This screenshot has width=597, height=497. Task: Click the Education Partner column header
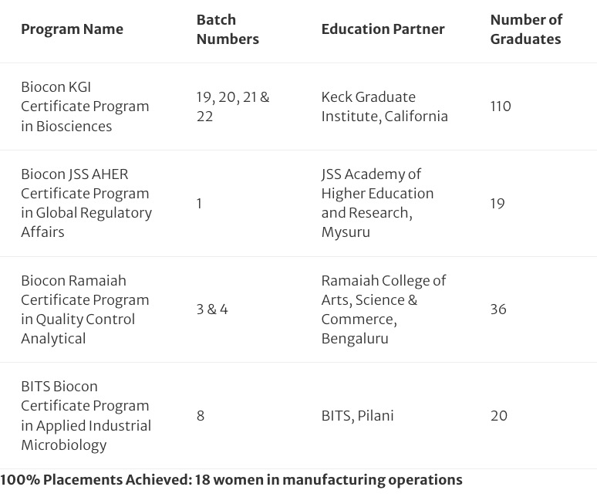point(383,29)
